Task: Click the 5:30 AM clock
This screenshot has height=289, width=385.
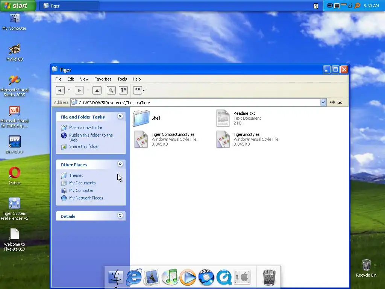Action: [371, 6]
